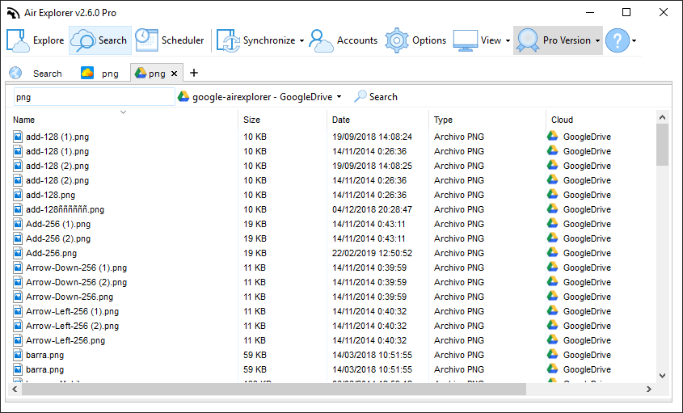Image resolution: width=683 pixels, height=413 pixels.
Task: Click file icon of Arrow-Left-256.png
Action: tap(18, 340)
